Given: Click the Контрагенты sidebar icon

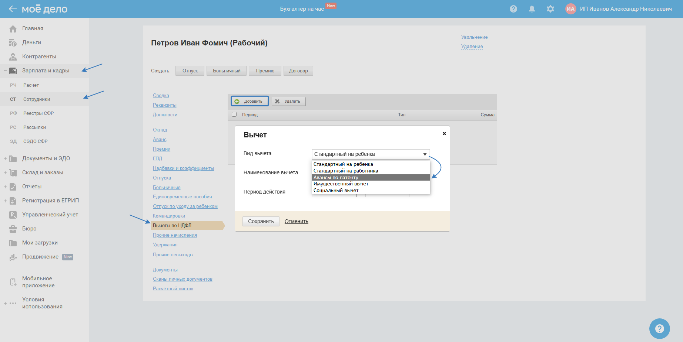Looking at the screenshot, I should [x=13, y=57].
